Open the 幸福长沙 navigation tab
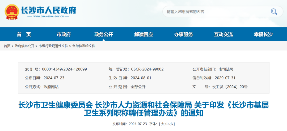The height and width of the screenshot is (131, 287). click(x=263, y=34)
